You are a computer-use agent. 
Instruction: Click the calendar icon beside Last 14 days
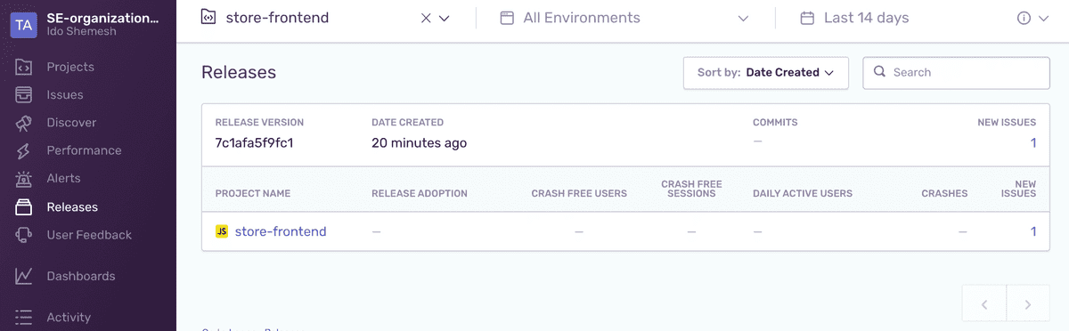point(808,18)
